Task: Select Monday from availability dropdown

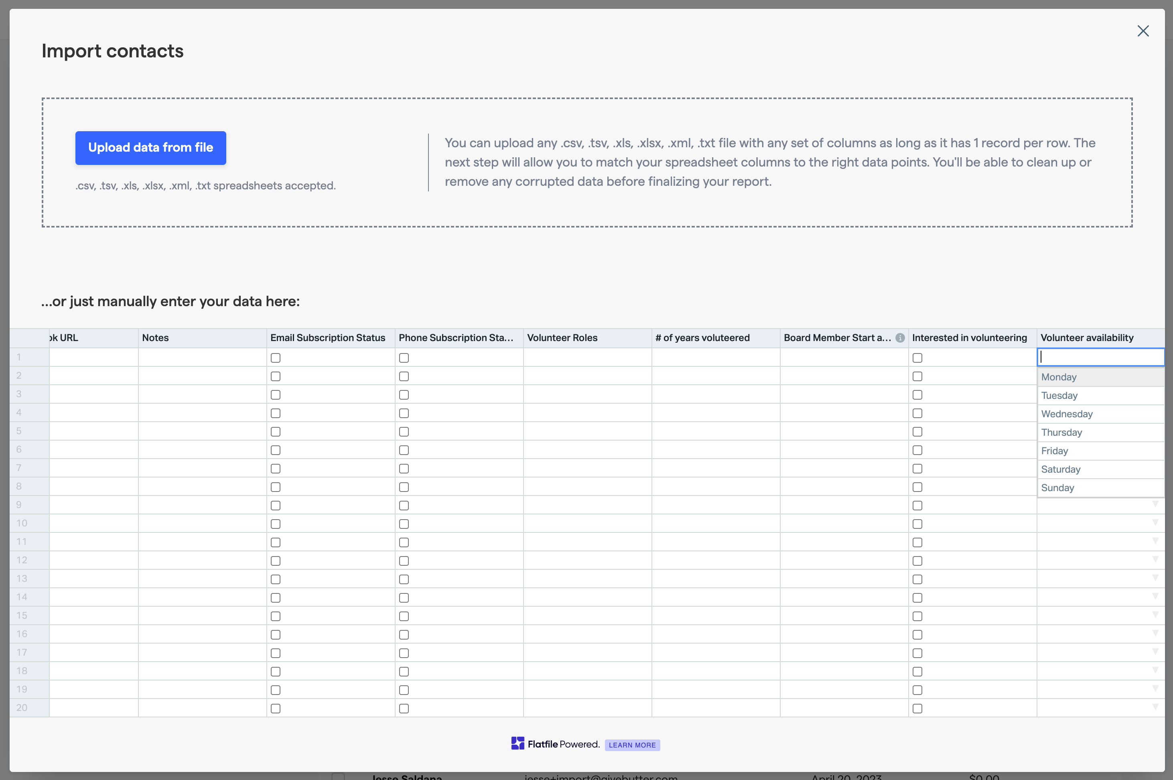Action: point(1100,377)
